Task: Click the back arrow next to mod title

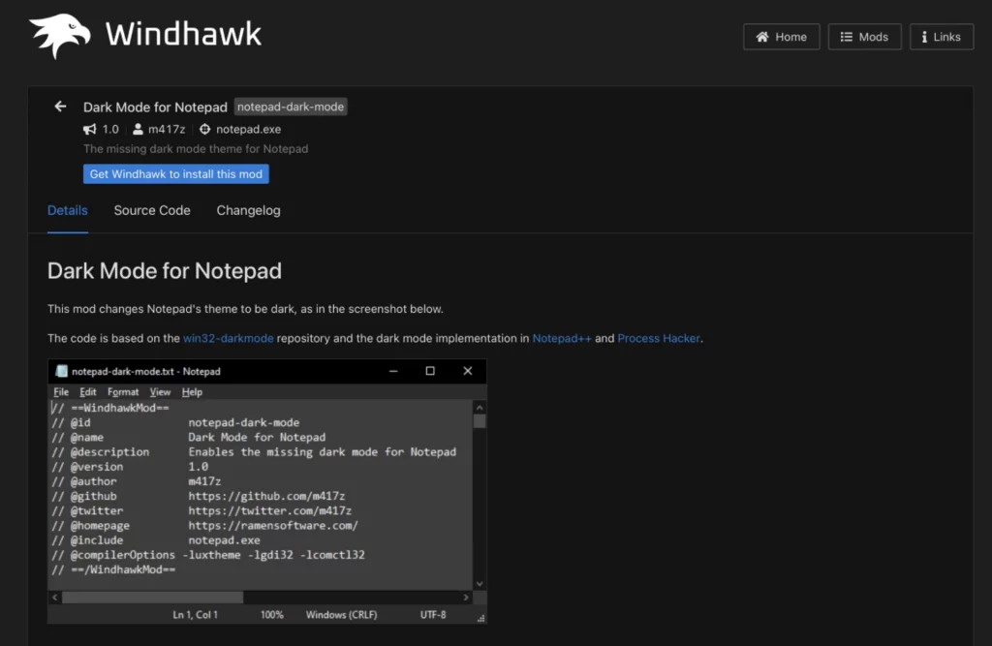Action: pos(60,107)
